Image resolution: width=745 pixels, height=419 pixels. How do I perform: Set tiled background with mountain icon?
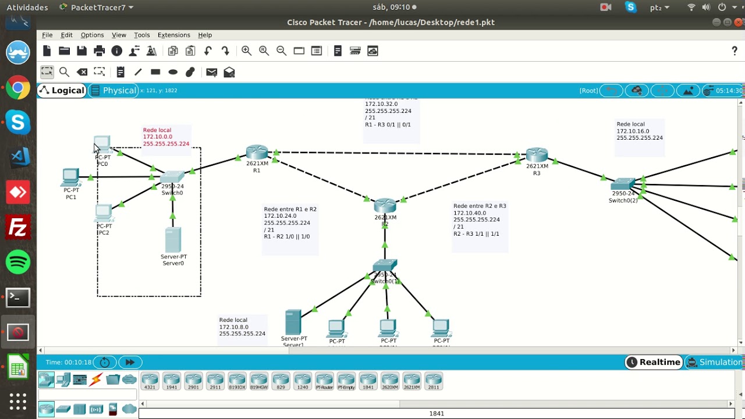688,90
